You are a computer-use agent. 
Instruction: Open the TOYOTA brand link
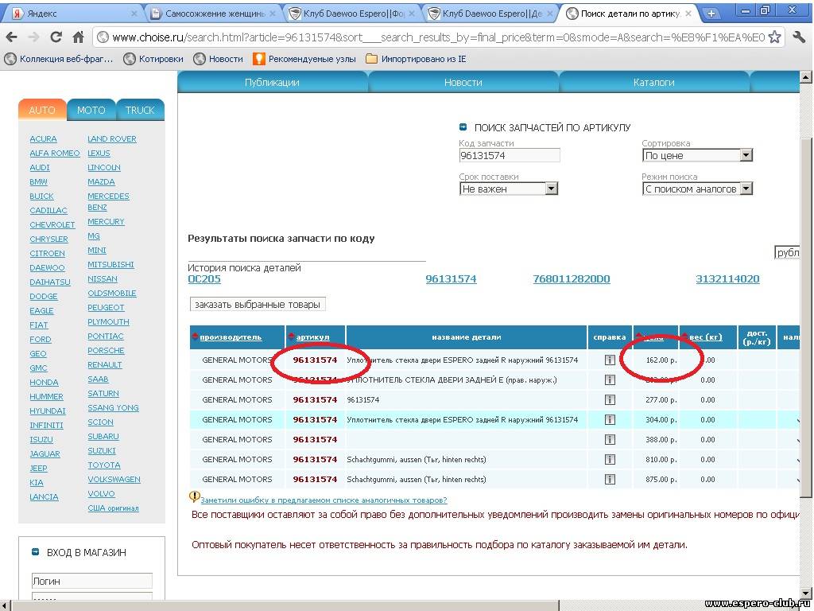104,465
